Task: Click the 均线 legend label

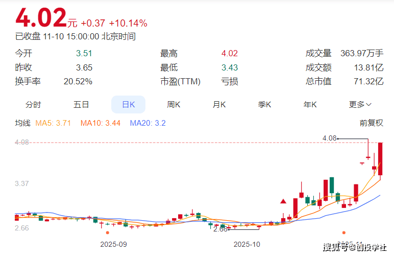Action: 23,123
